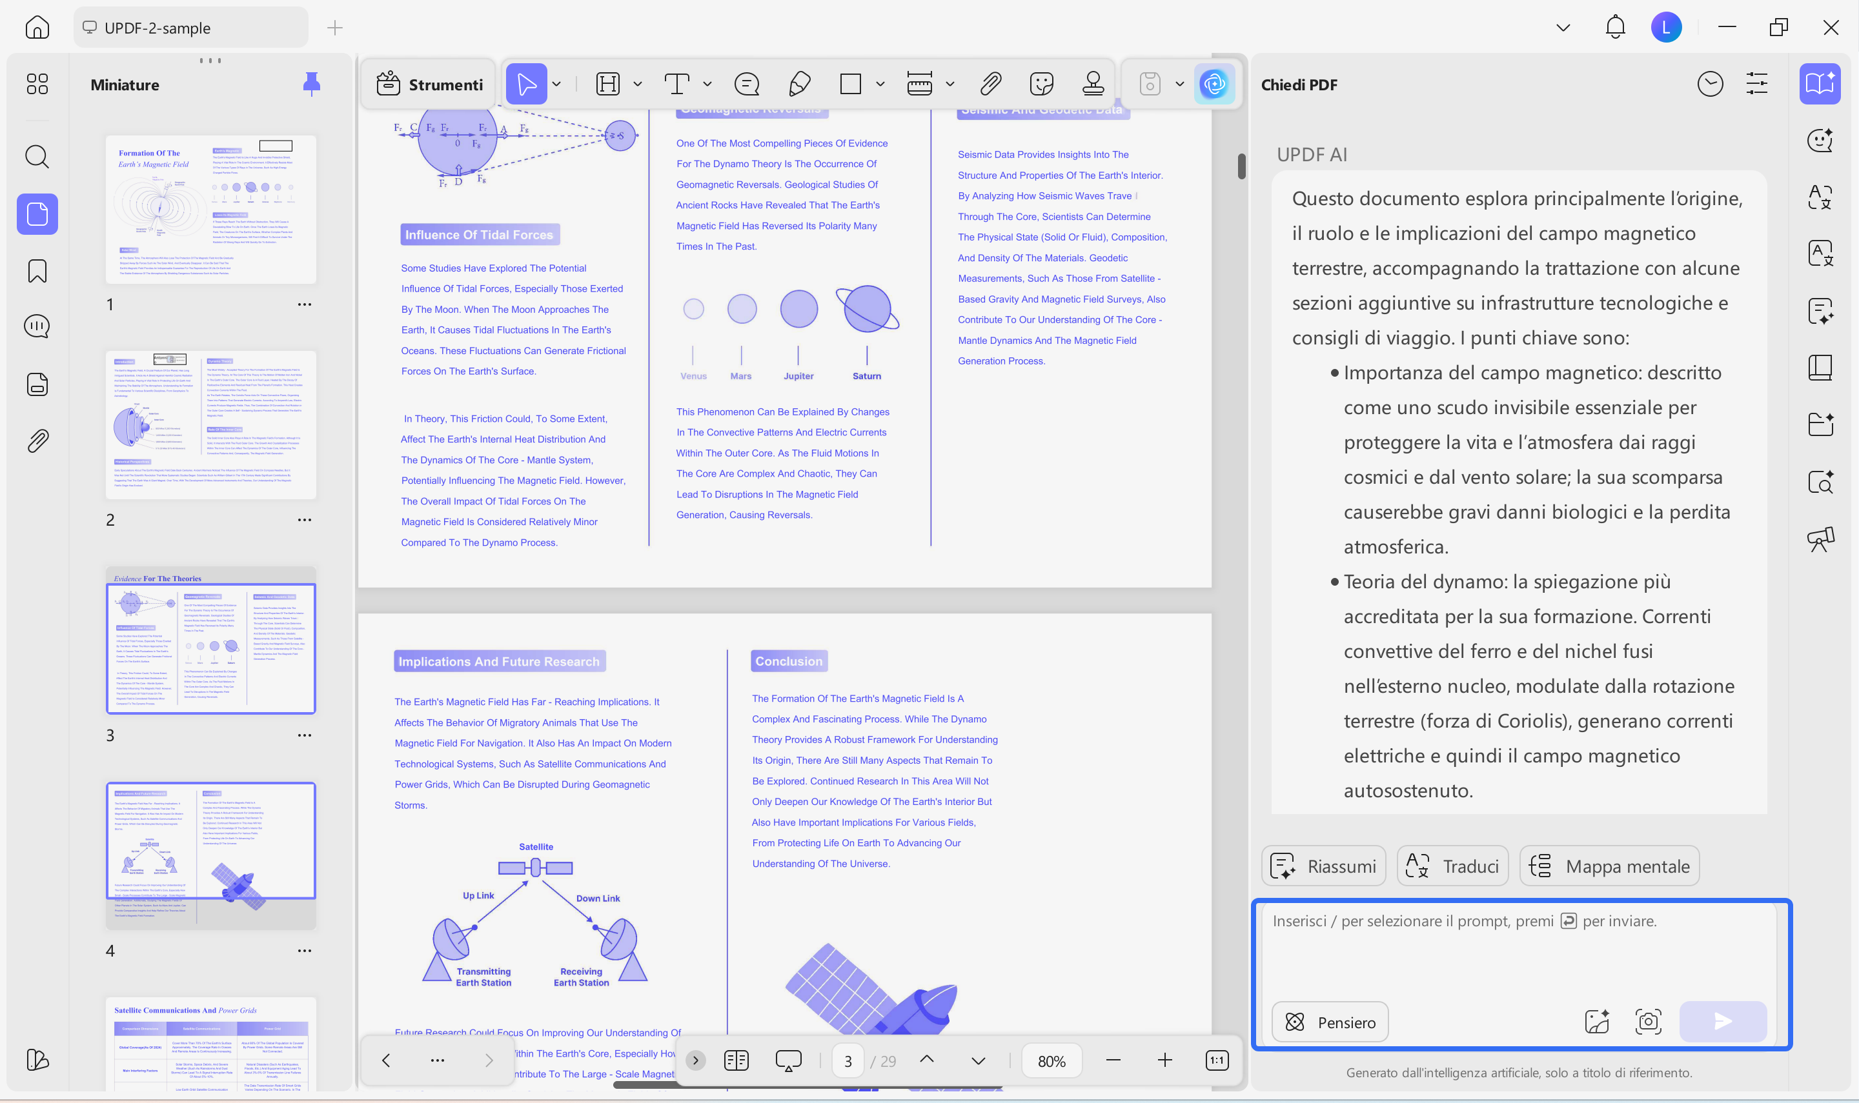Go to the next page arrow
Screen dimensions: 1859x1103
pyautogui.click(x=979, y=1060)
